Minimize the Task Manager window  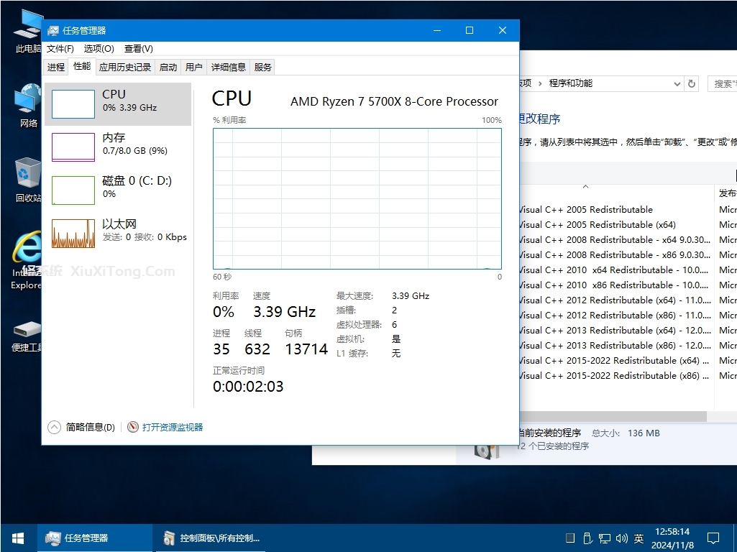pos(437,30)
